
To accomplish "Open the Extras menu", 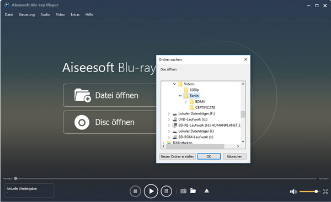I will pos(75,14).
